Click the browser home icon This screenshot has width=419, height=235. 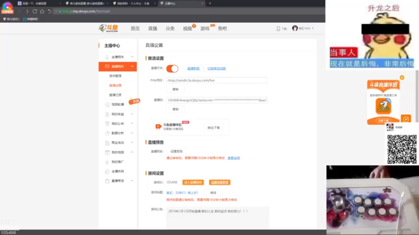(42, 11)
